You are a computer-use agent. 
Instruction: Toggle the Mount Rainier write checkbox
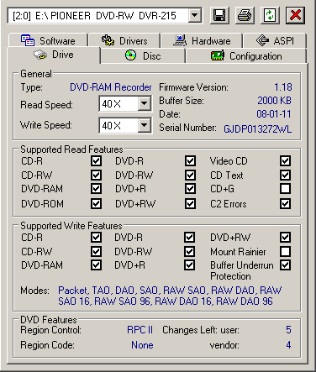tap(285, 251)
